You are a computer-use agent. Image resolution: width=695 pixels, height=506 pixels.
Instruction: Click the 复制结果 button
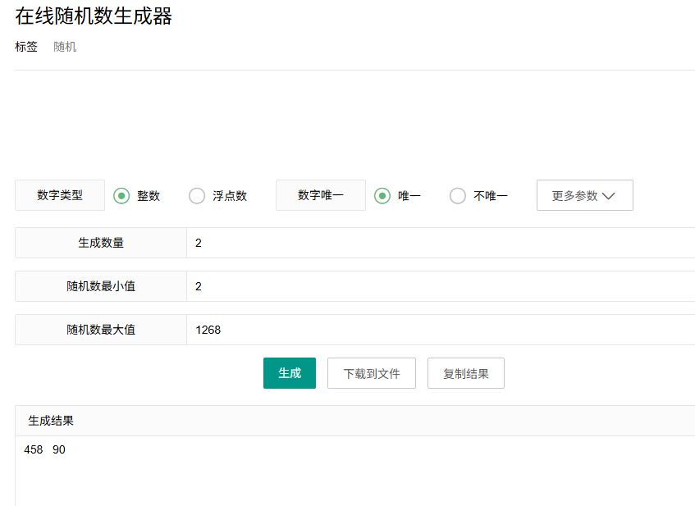(466, 373)
